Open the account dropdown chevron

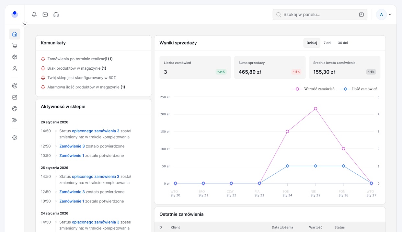(390, 15)
